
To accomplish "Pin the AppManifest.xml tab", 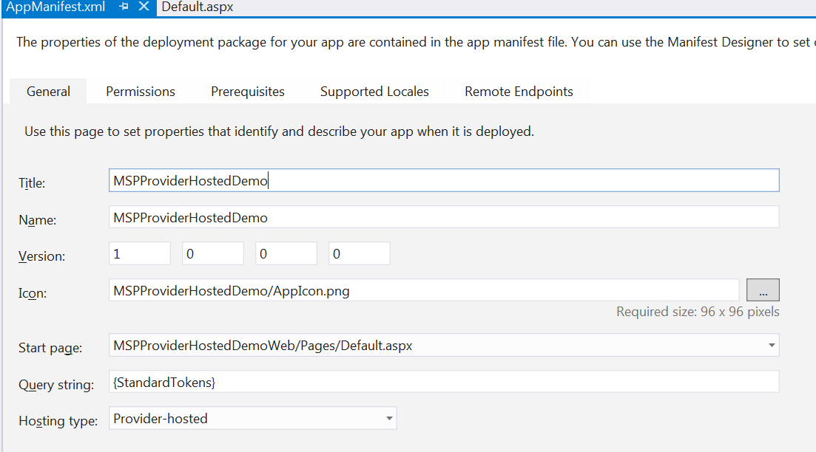I will [124, 6].
